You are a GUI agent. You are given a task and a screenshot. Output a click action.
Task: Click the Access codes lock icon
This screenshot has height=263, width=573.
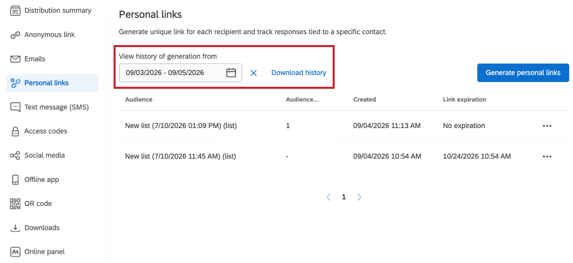coord(15,131)
